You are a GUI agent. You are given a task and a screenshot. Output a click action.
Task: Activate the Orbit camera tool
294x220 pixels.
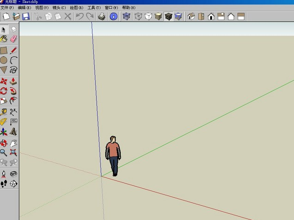[4, 142]
